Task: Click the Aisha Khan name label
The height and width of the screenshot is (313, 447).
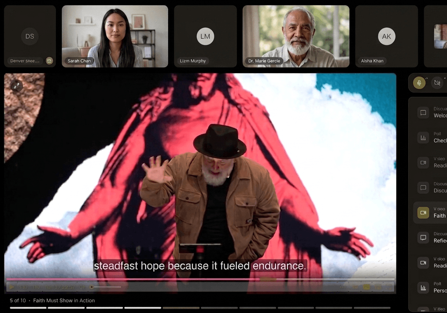Action: tap(372, 61)
